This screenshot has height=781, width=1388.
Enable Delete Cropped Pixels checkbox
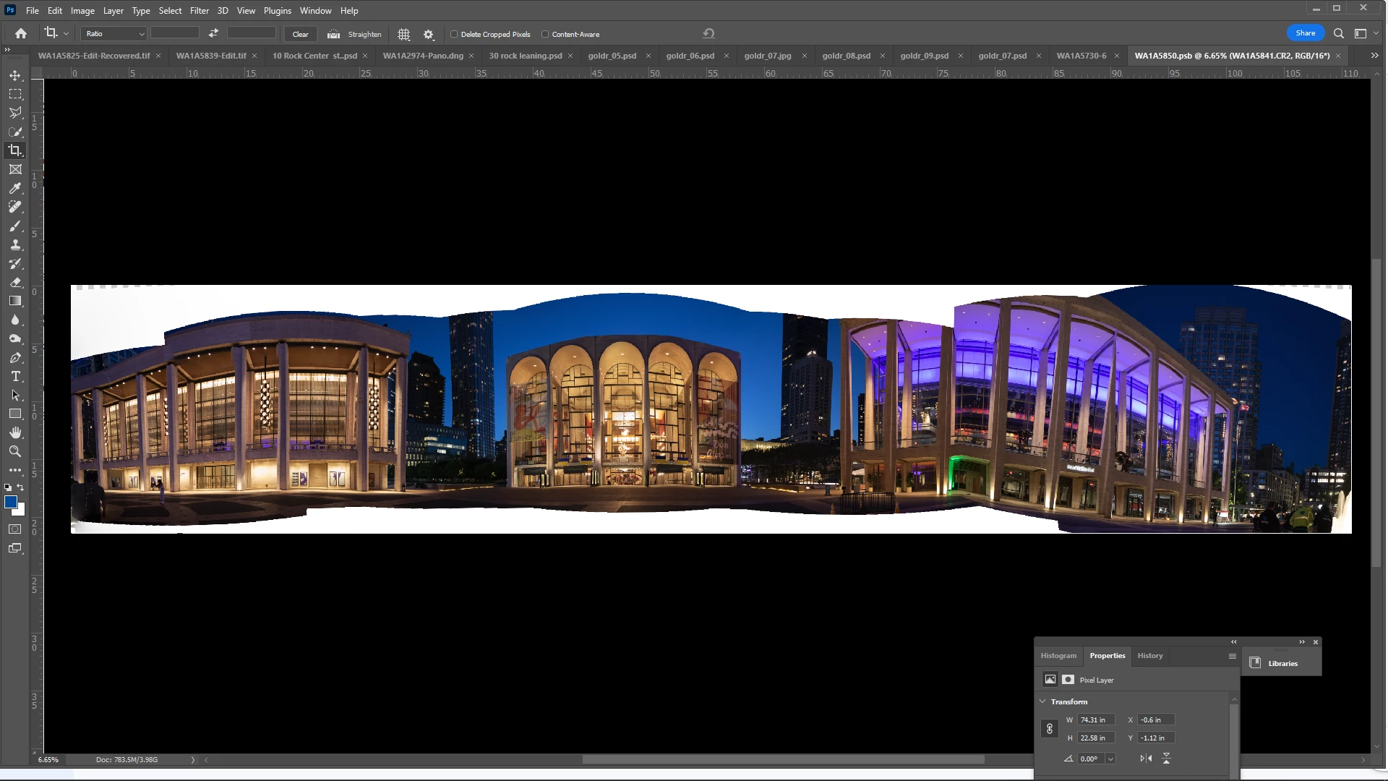tap(454, 34)
